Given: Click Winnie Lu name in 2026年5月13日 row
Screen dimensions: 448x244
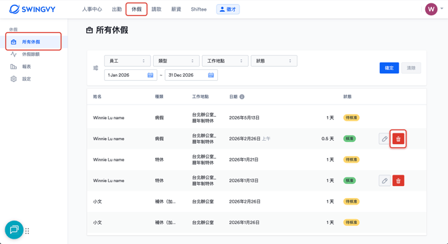Looking at the screenshot, I should (x=108, y=118).
